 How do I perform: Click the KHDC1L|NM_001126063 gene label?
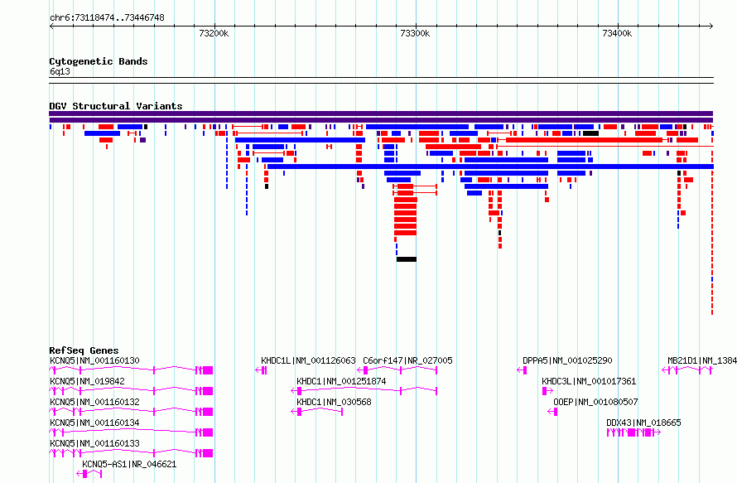(x=308, y=360)
